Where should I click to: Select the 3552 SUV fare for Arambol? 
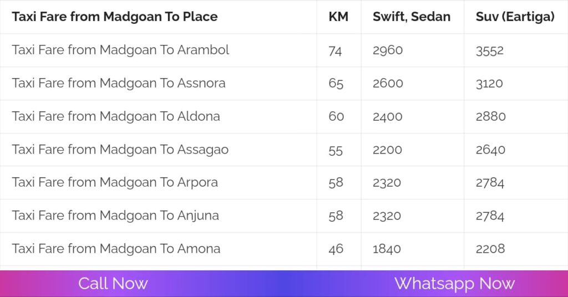point(490,50)
